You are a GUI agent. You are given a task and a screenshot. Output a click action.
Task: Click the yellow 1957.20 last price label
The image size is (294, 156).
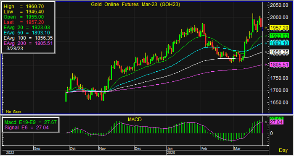click(x=279, y=28)
